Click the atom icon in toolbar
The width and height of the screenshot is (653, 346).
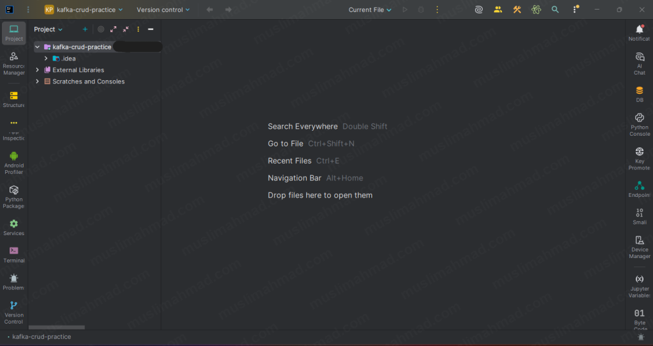coord(536,10)
